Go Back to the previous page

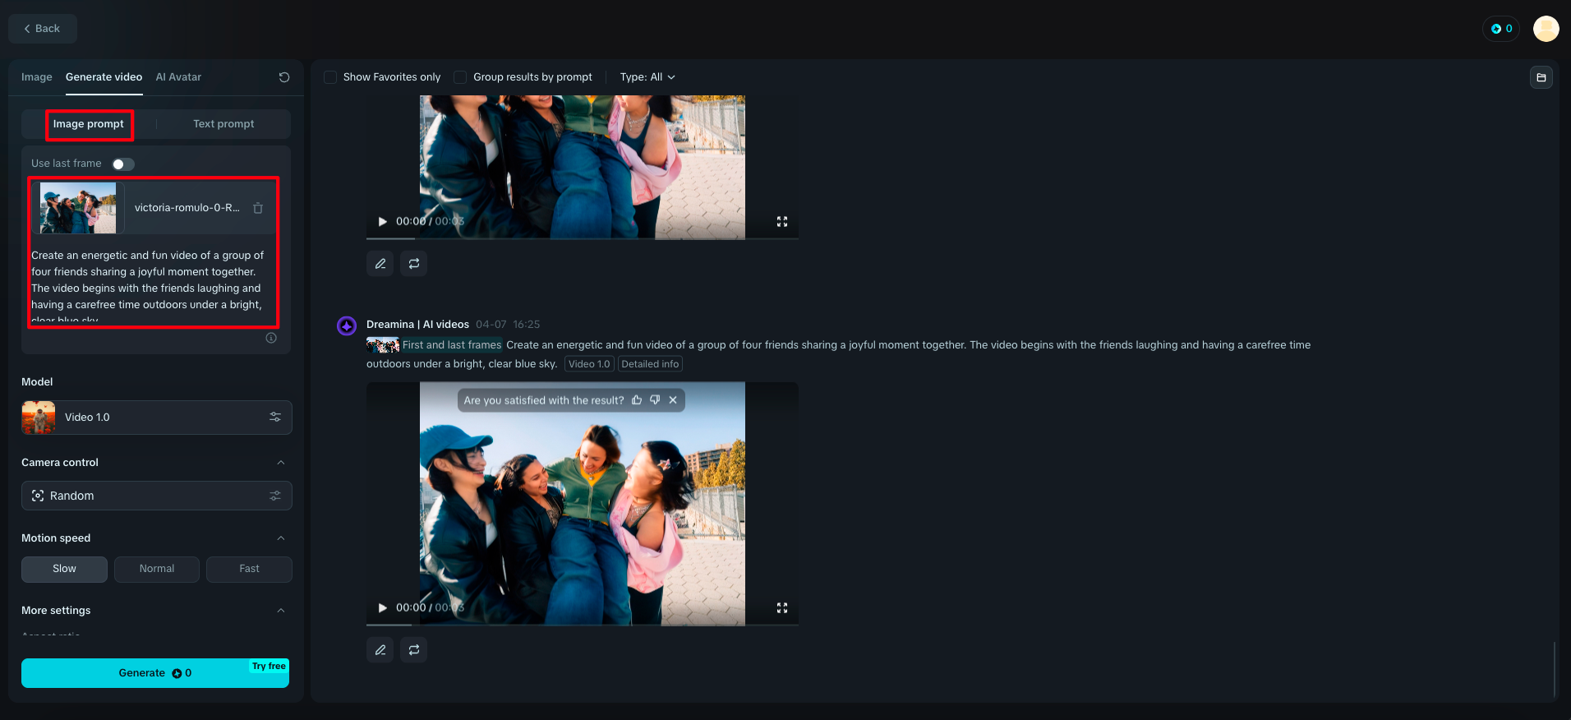pos(42,29)
